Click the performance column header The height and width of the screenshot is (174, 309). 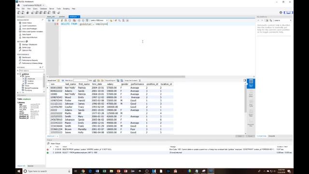[x=137, y=84]
